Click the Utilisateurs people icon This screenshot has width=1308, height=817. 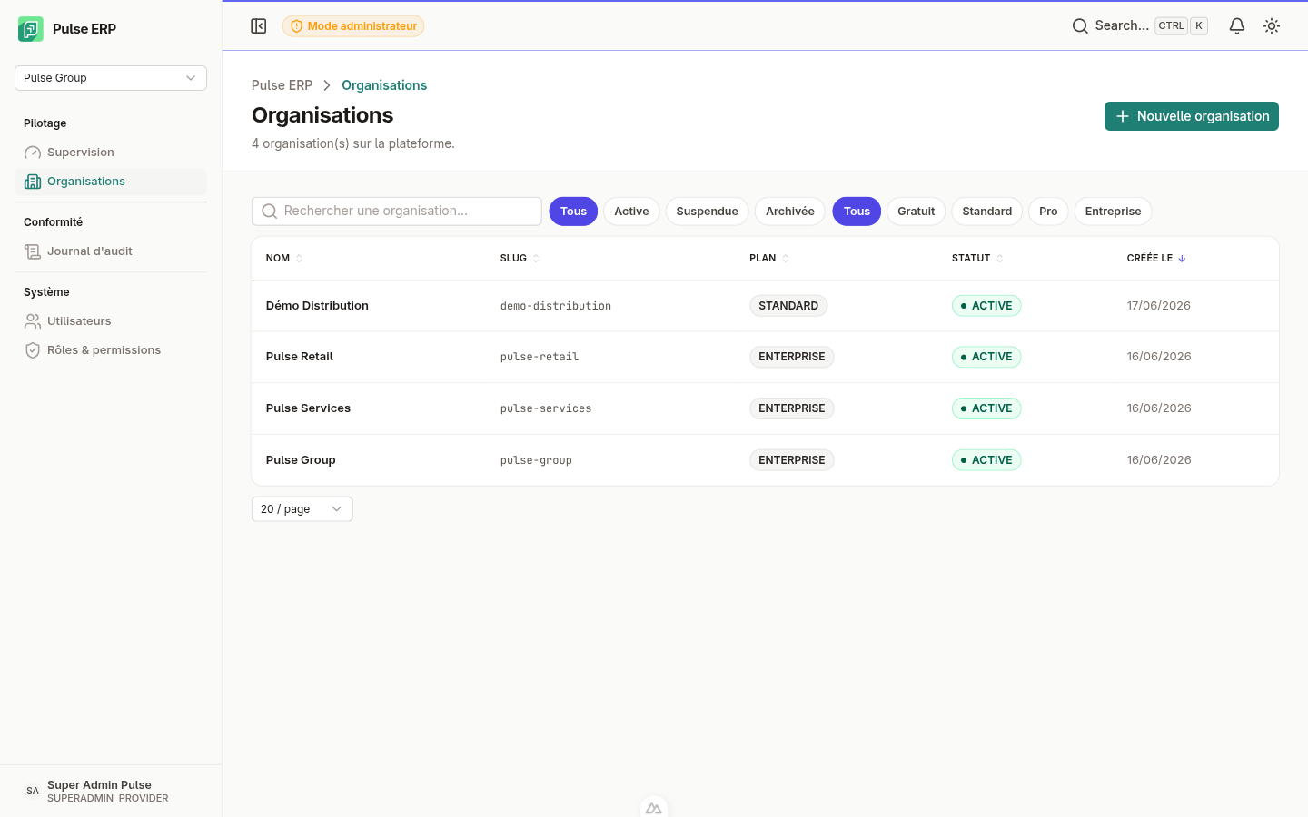(33, 321)
